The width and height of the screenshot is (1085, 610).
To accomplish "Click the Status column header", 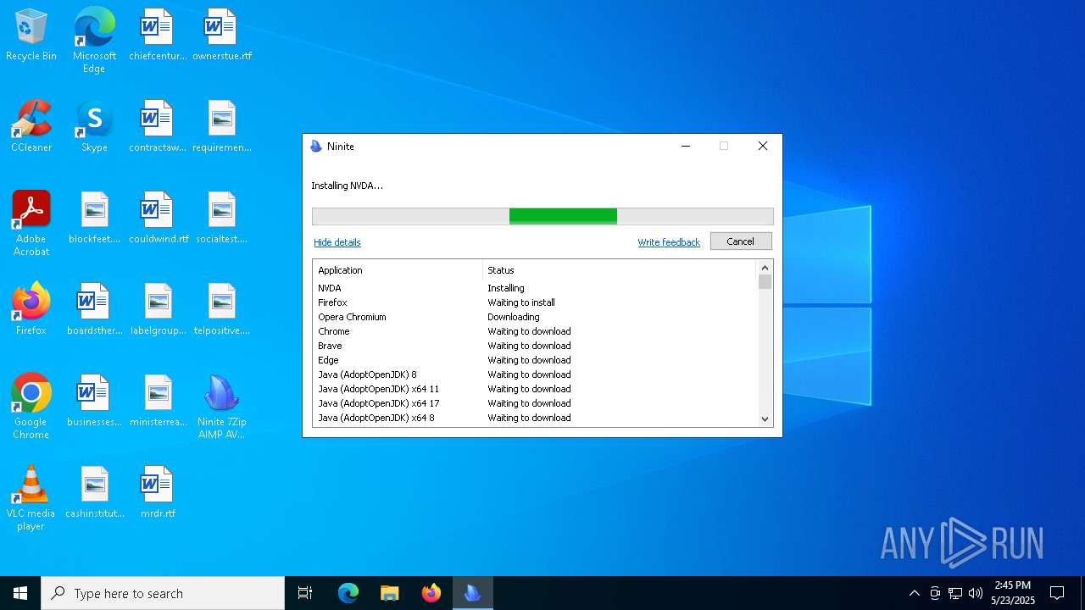I will 619,270.
